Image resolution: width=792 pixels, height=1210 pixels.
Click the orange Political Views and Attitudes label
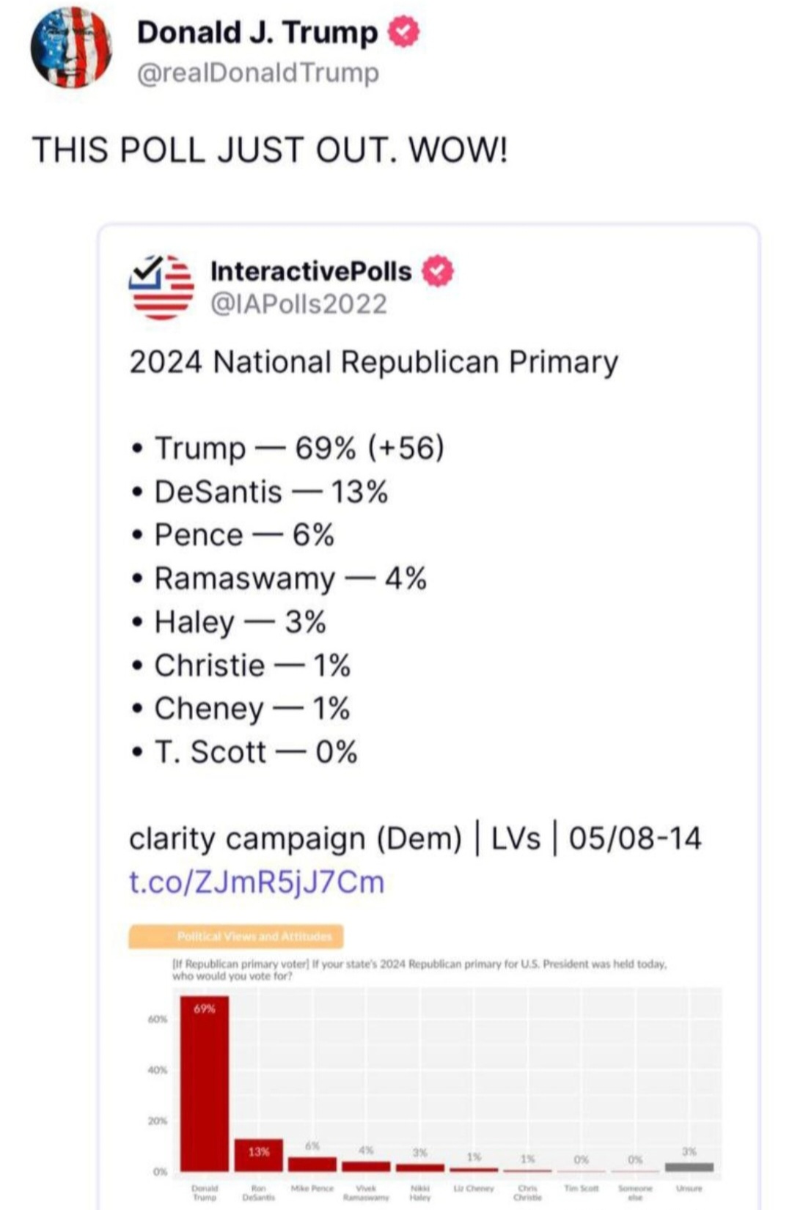[x=235, y=936]
